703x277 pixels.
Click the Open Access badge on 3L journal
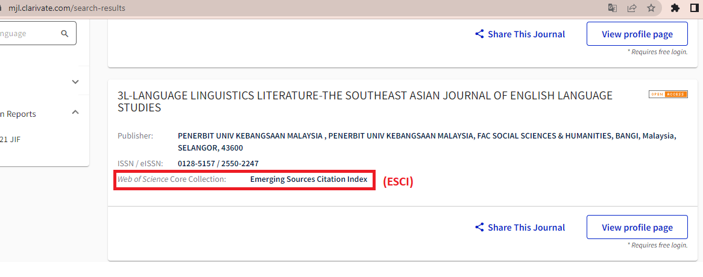pos(668,94)
